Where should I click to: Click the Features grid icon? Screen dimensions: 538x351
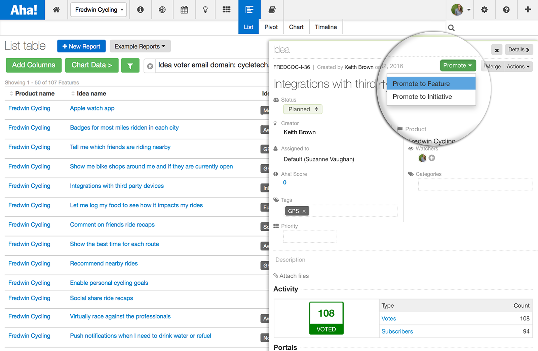[x=227, y=10]
